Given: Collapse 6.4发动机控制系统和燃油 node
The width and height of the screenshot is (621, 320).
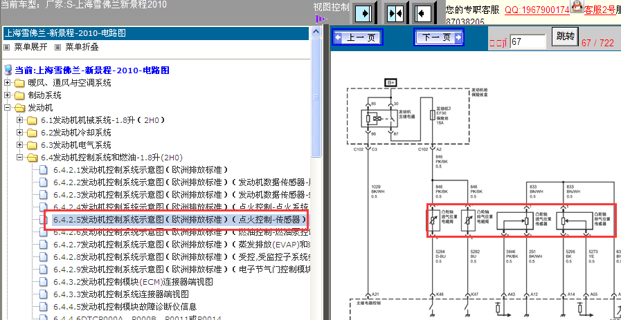Looking at the screenshot, I should 20,157.
